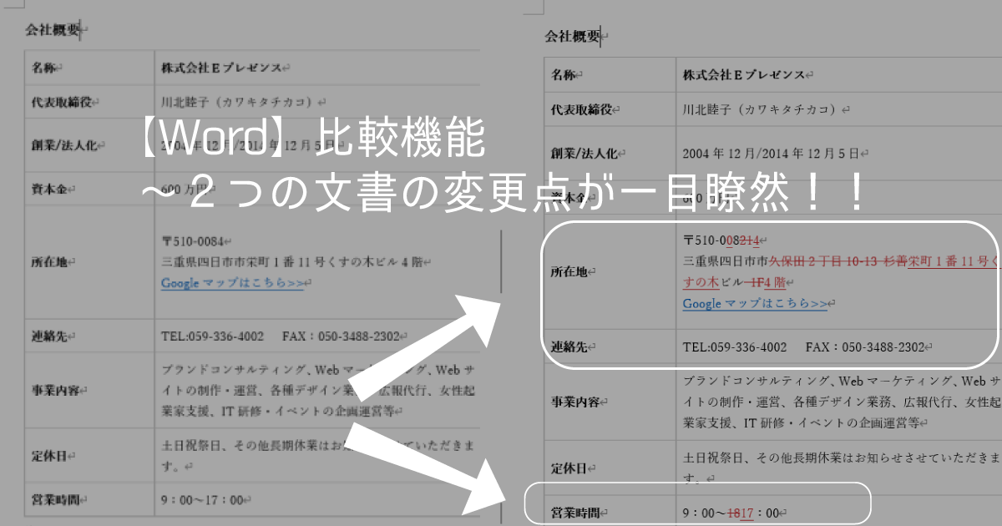Select 株式会社Eプレゼンス cell in right document
The width and height of the screenshot is (1002, 526).
pos(744,74)
